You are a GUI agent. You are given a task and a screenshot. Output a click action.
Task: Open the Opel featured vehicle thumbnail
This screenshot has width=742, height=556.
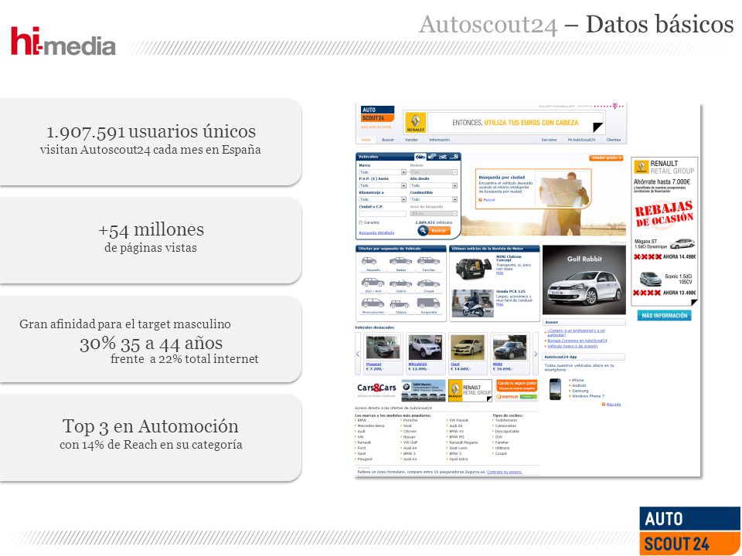point(467,347)
